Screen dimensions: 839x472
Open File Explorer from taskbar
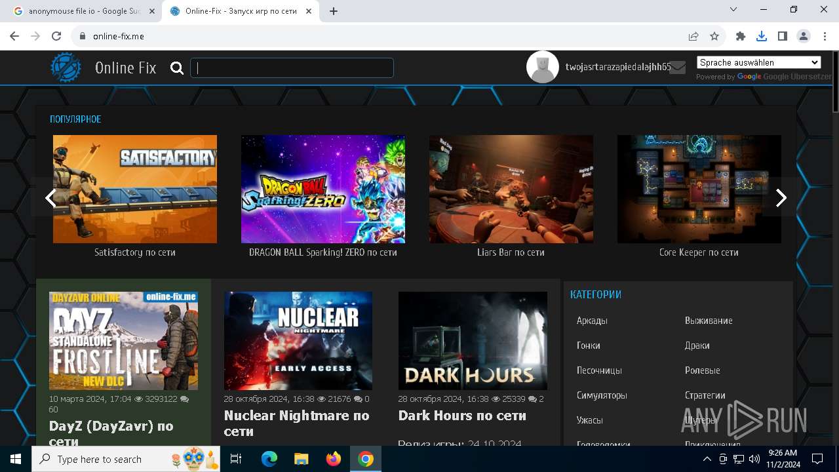(x=302, y=459)
